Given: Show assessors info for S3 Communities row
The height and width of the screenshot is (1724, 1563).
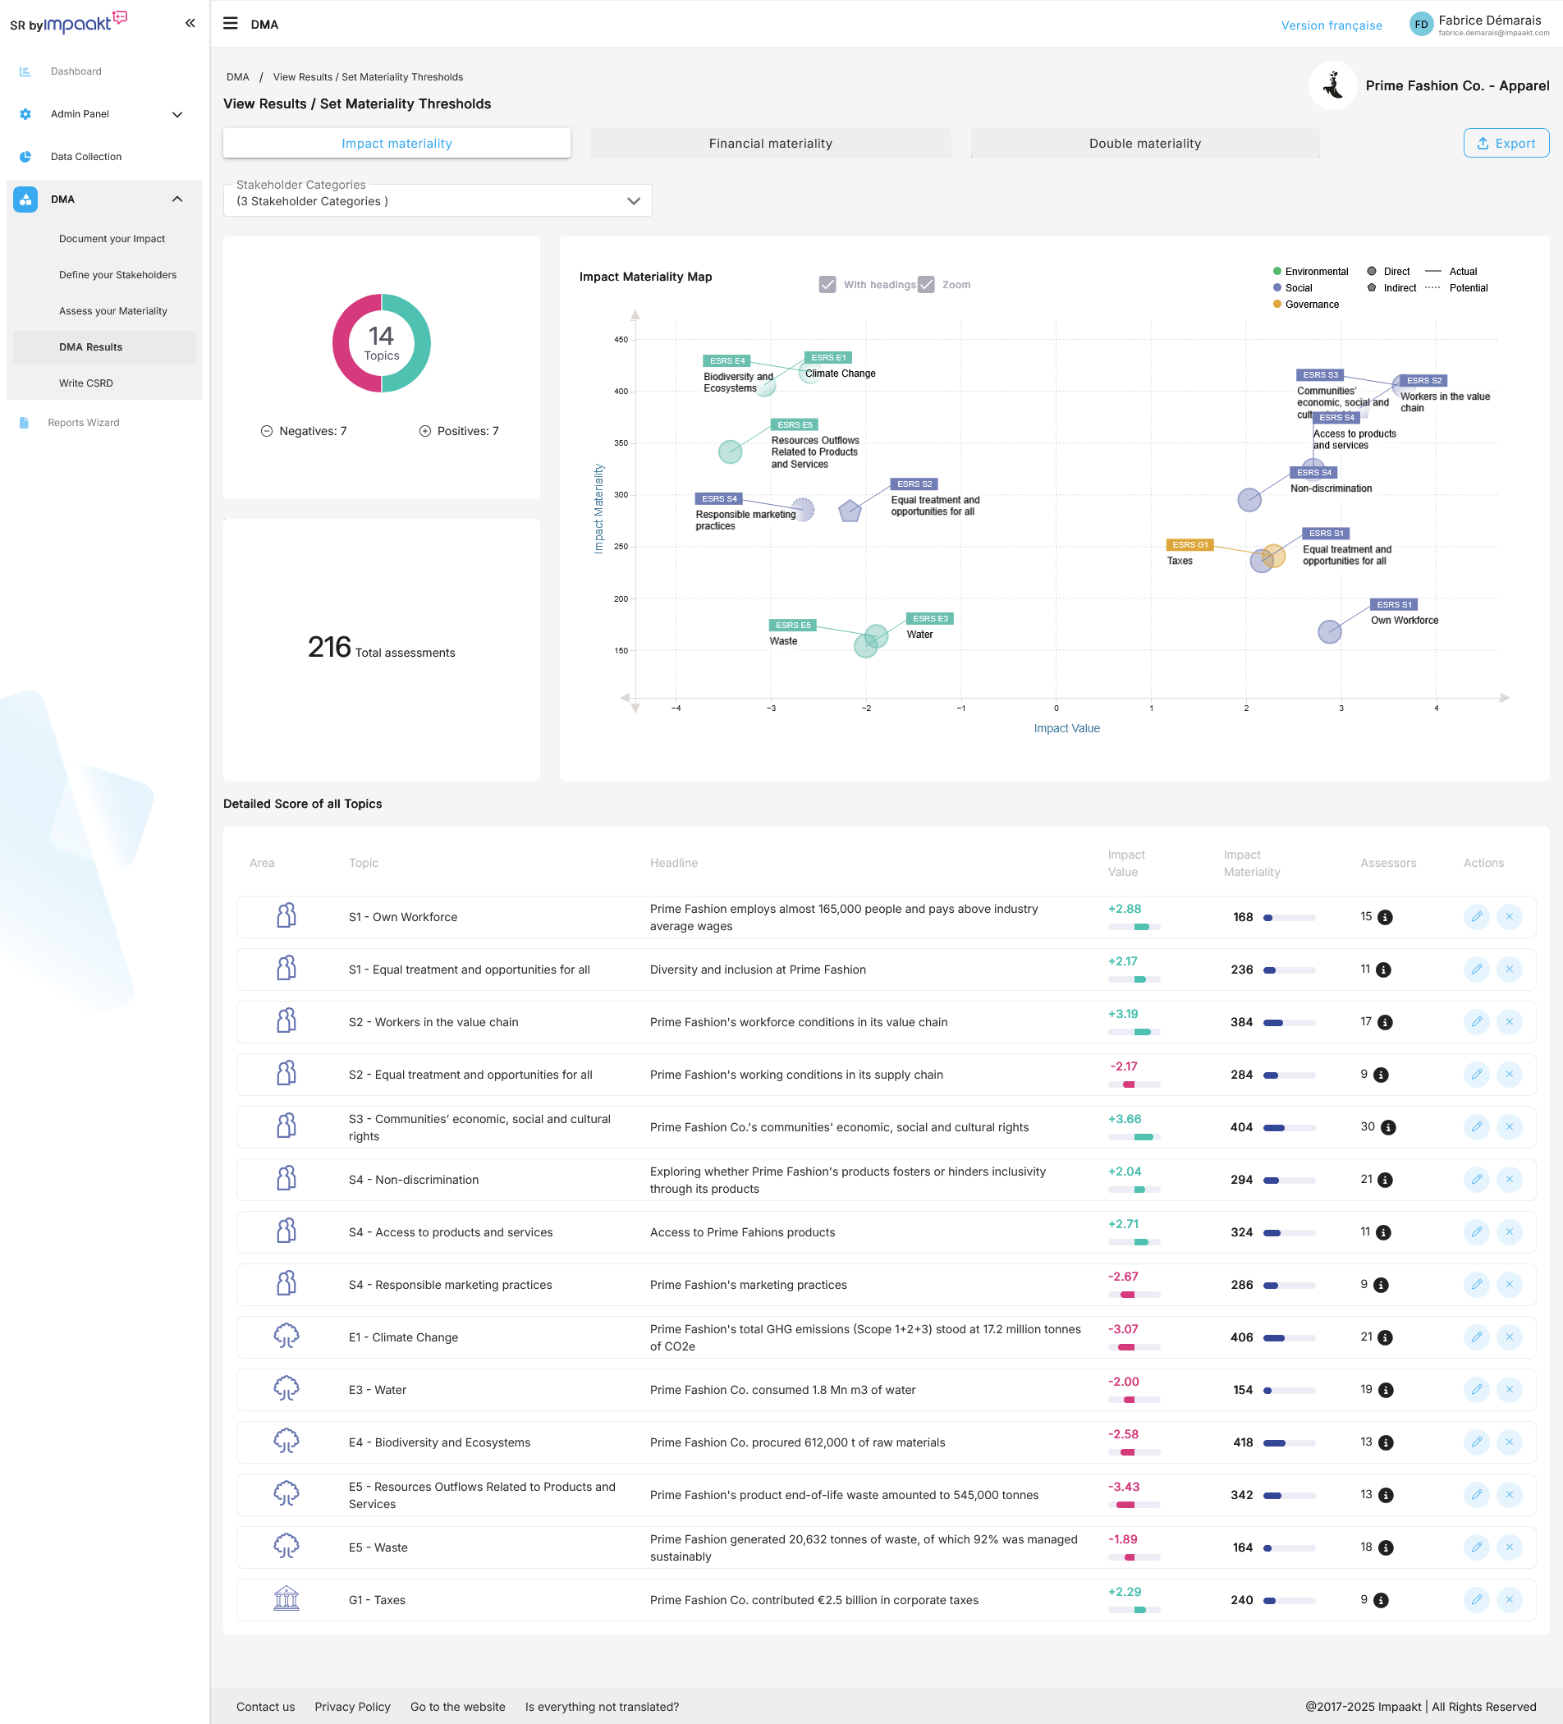Looking at the screenshot, I should [x=1387, y=1127].
